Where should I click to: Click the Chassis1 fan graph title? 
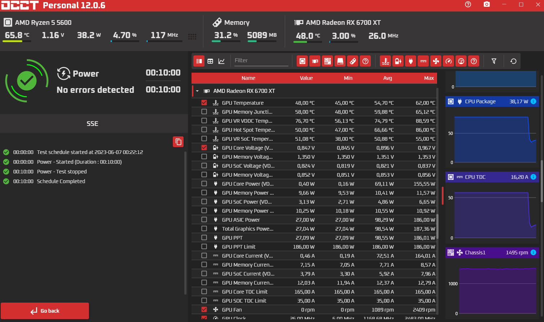[x=475, y=253]
